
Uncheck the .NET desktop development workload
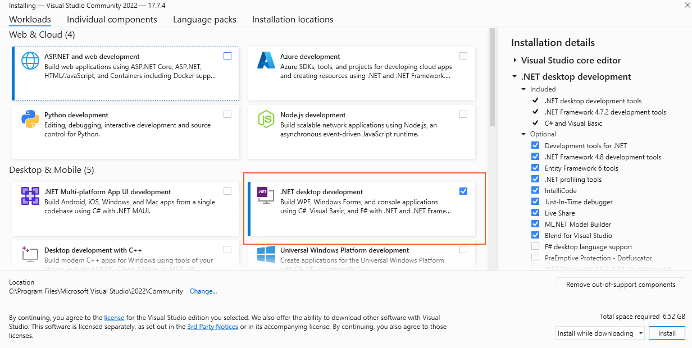click(x=463, y=191)
